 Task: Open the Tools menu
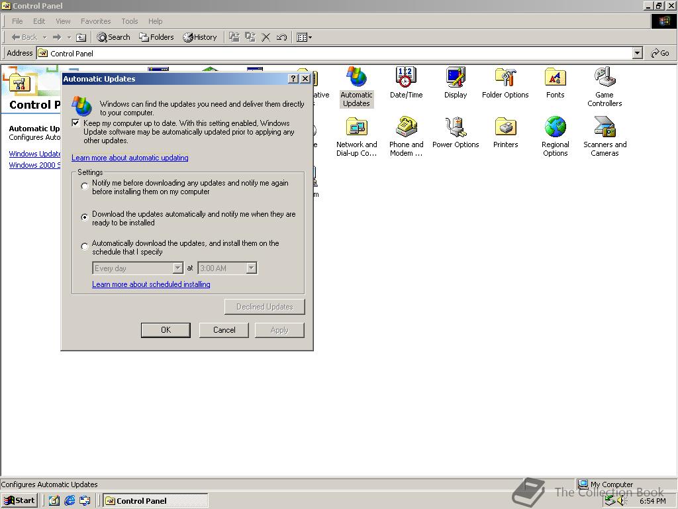[x=129, y=21]
